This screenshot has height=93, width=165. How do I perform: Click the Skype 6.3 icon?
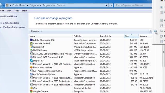31,60
